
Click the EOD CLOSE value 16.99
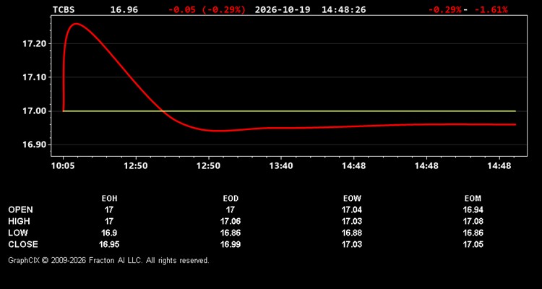231,244
